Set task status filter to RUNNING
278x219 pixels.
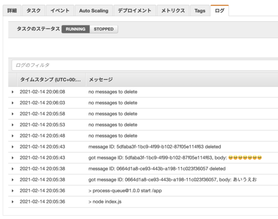76,29
